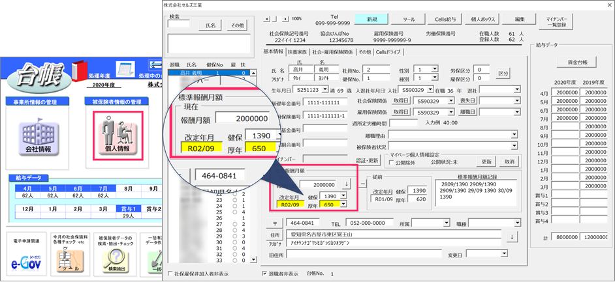The height and width of the screenshot is (282, 615).
Task: Switch to the その他 tab
Action: 364,52
